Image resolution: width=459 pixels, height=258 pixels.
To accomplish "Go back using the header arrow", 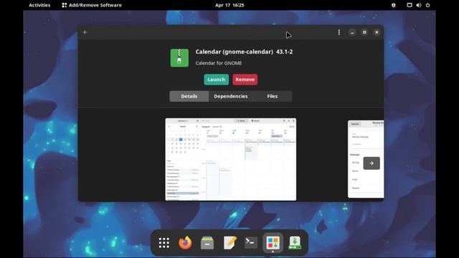I will click(x=85, y=32).
